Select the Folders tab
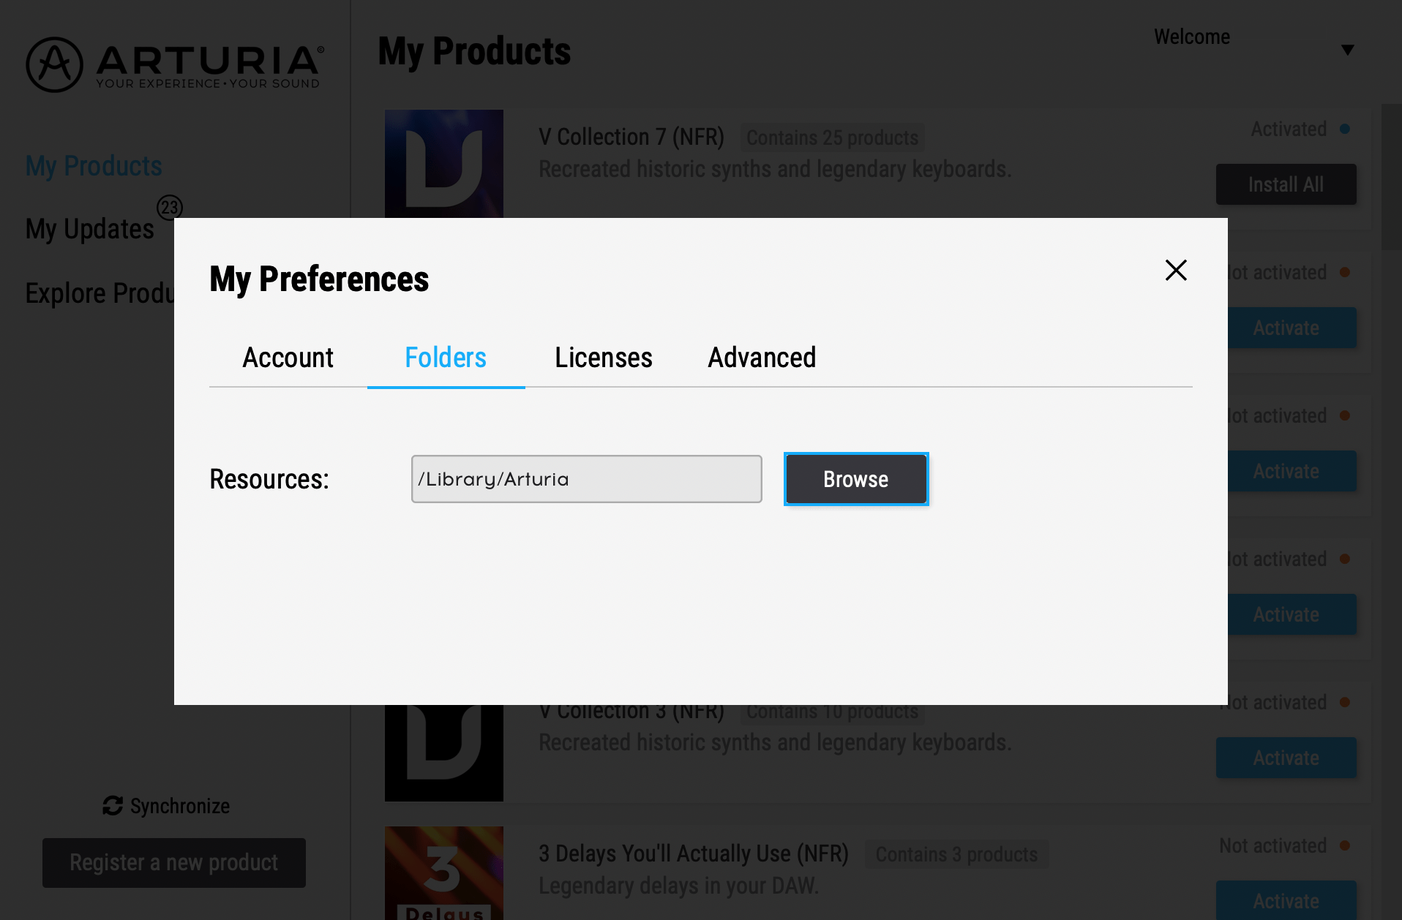 click(x=446, y=358)
